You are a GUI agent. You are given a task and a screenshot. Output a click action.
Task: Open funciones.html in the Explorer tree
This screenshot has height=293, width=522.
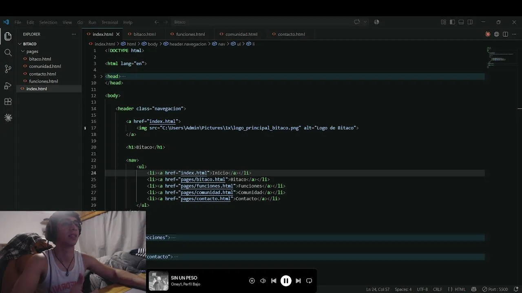coord(43,81)
